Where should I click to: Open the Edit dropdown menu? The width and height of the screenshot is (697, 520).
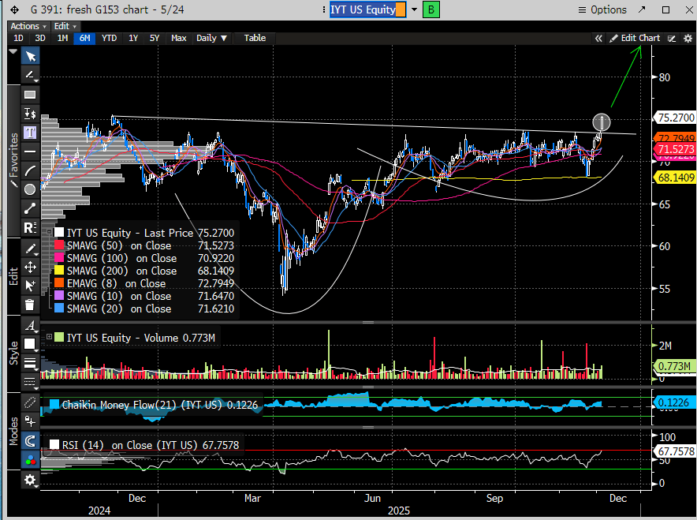(64, 26)
